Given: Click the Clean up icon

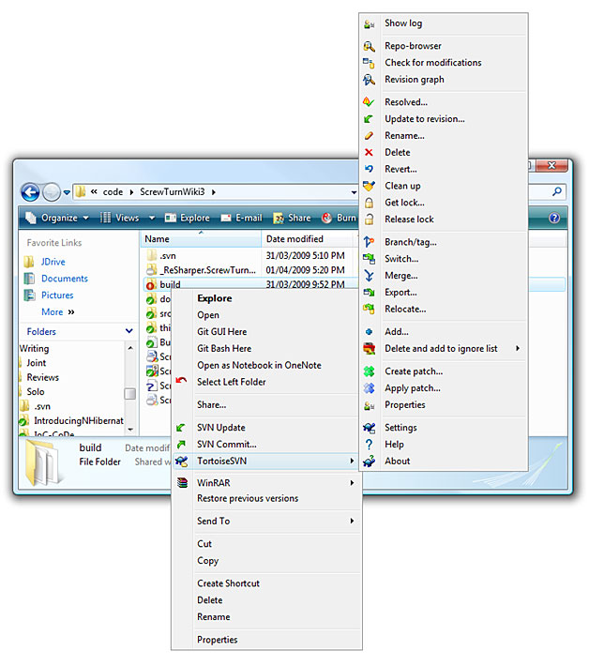Looking at the screenshot, I should click(x=369, y=186).
